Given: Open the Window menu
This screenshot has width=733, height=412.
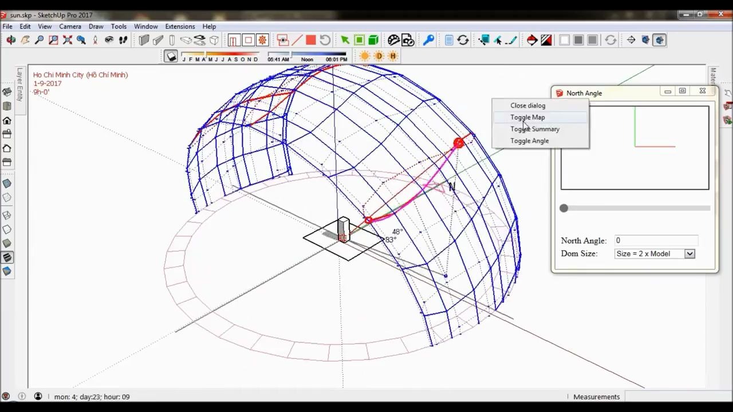Looking at the screenshot, I should click(146, 26).
